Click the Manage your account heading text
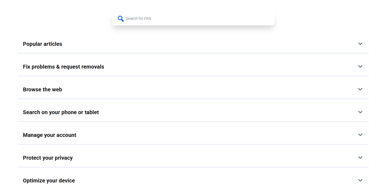This screenshot has width=385, height=196. point(50,135)
